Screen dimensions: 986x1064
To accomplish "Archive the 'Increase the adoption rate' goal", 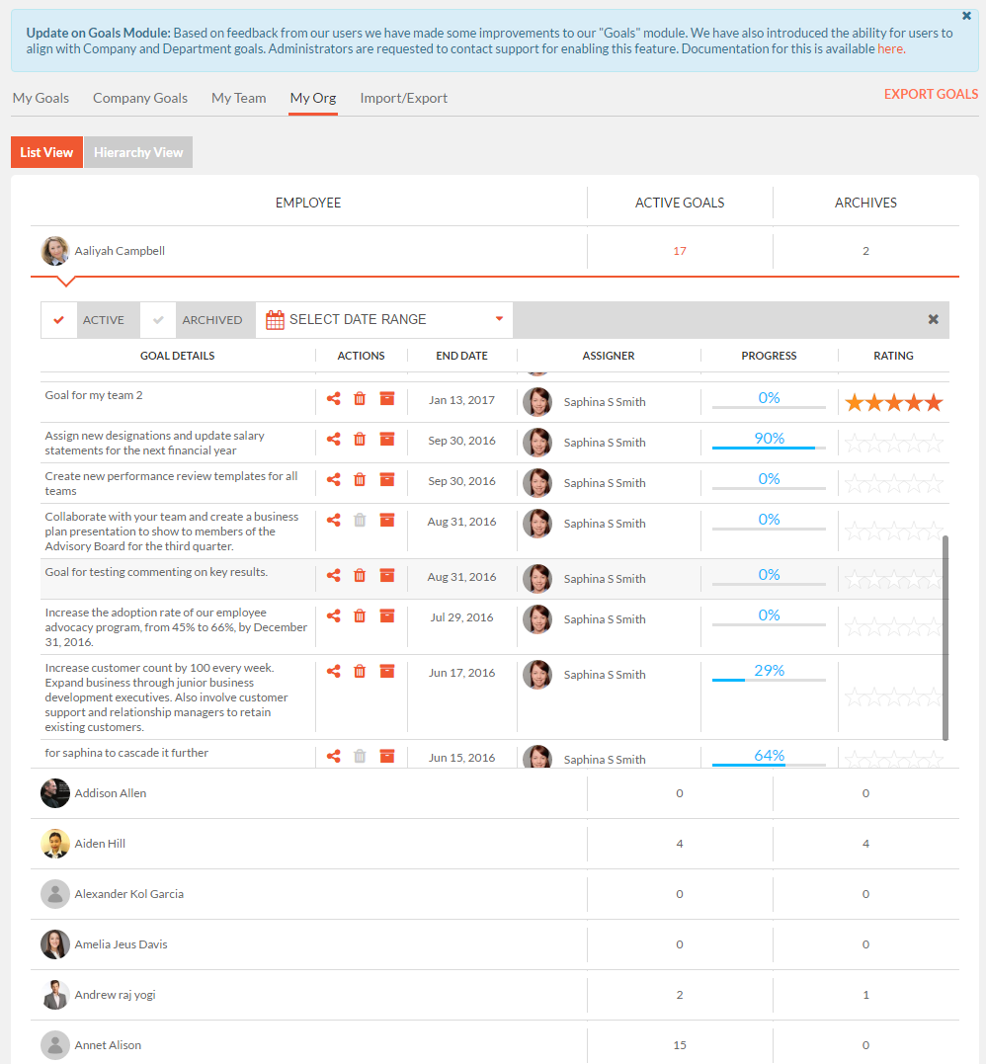I will tap(387, 616).
